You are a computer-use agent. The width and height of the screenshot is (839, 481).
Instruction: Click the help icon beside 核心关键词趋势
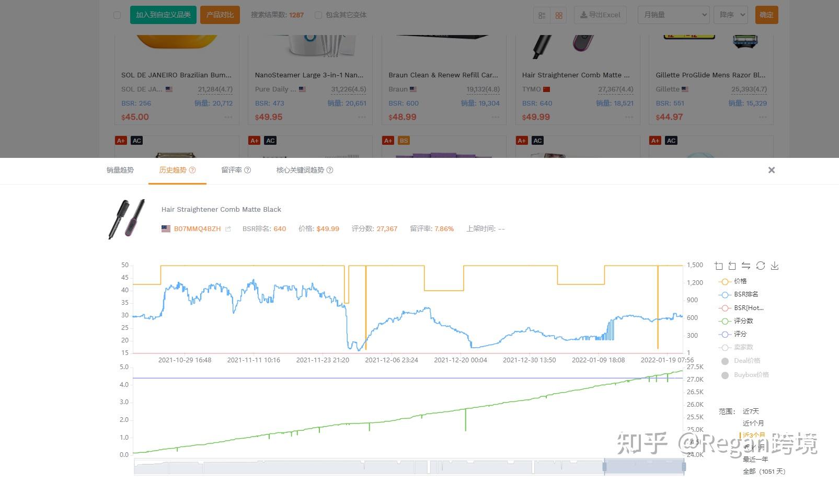pyautogui.click(x=330, y=170)
